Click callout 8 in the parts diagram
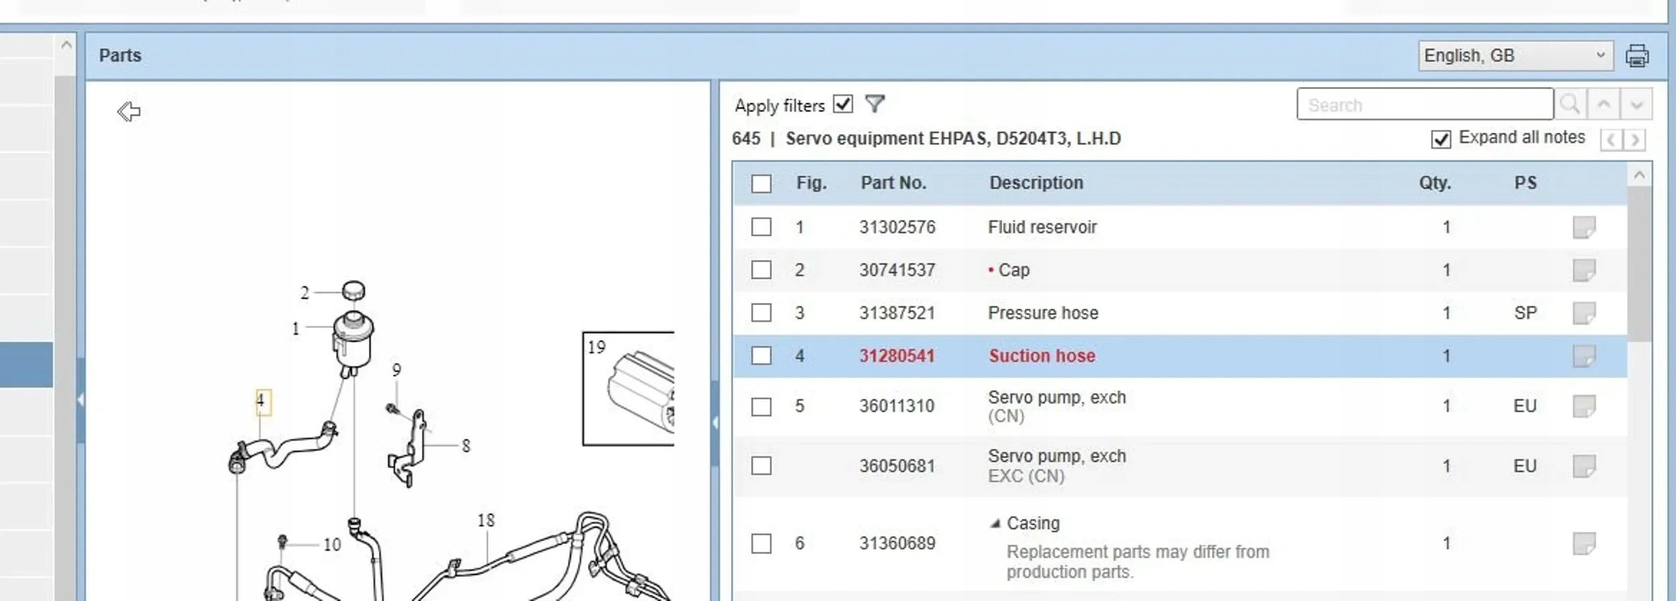The height and width of the screenshot is (601, 1676). [x=466, y=446]
